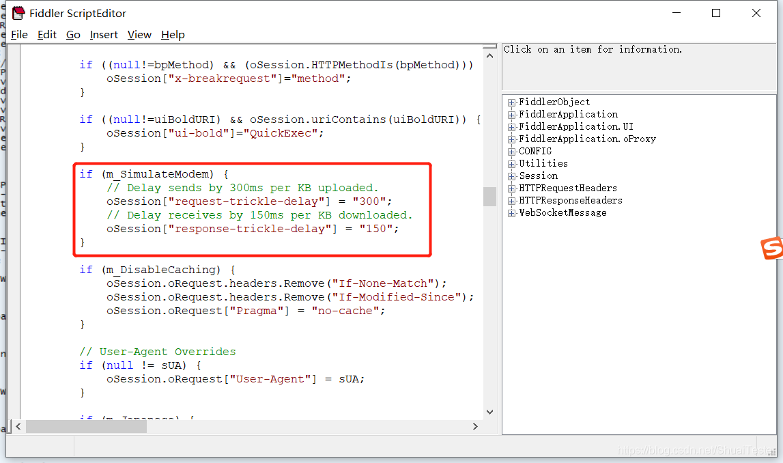
Task: Click the code editor scroll up arrow
Action: point(490,56)
